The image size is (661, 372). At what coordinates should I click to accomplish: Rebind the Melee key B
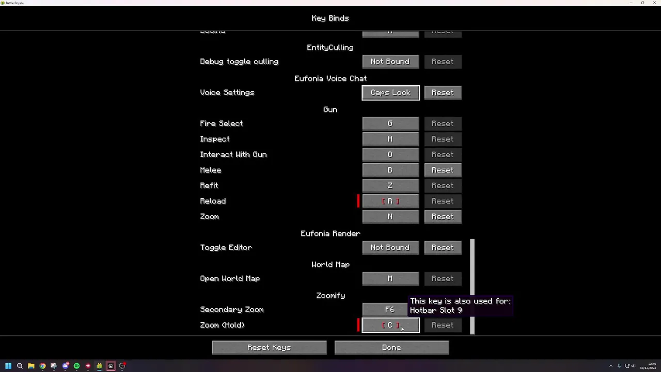[390, 170]
